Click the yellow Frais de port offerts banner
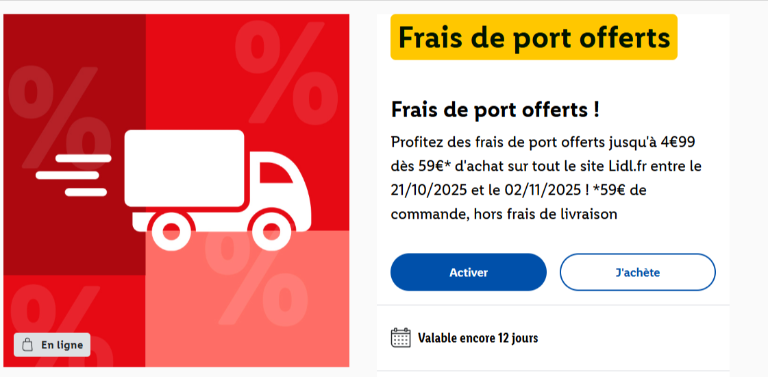 [534, 37]
